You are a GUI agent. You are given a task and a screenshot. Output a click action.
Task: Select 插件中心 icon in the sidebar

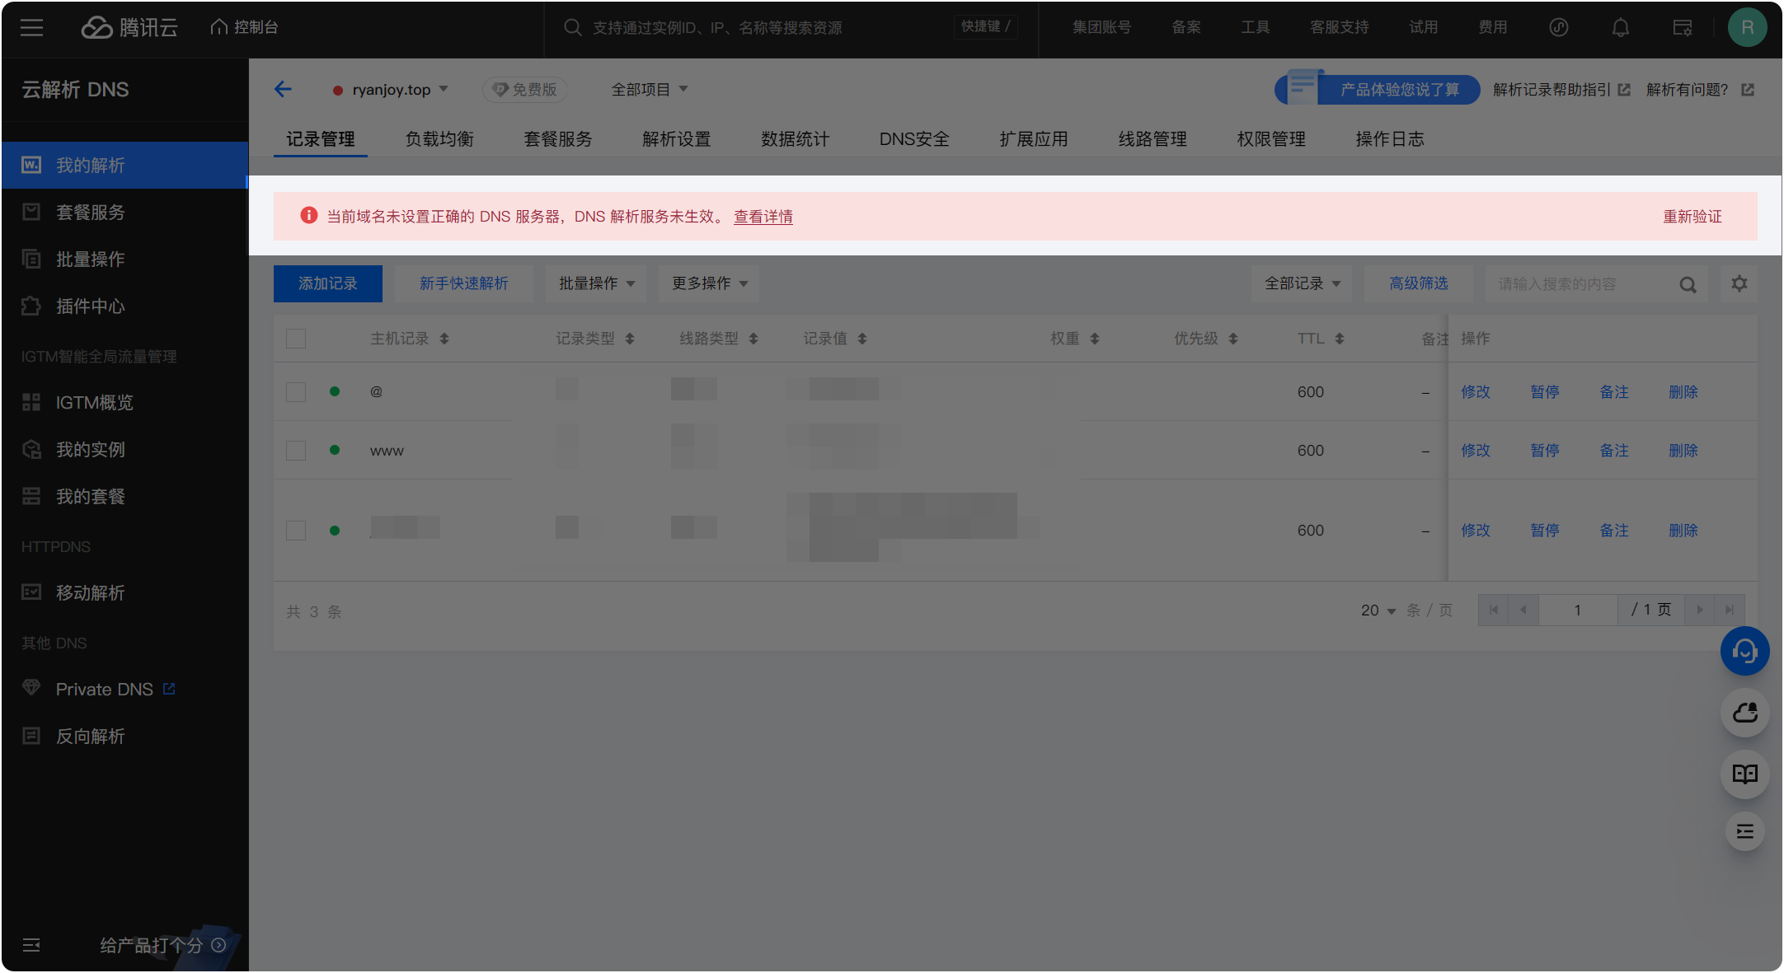[31, 306]
